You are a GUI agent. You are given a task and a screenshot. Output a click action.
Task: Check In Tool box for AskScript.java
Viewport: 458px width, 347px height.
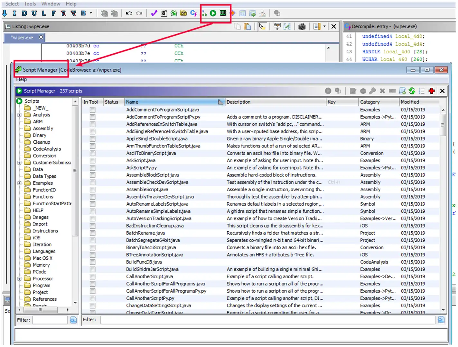[x=92, y=160]
